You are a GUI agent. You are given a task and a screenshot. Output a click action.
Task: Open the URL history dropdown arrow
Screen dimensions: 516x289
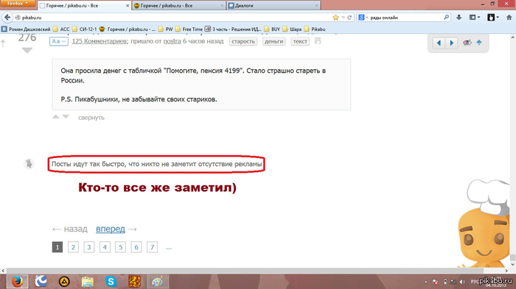[x=343, y=18]
